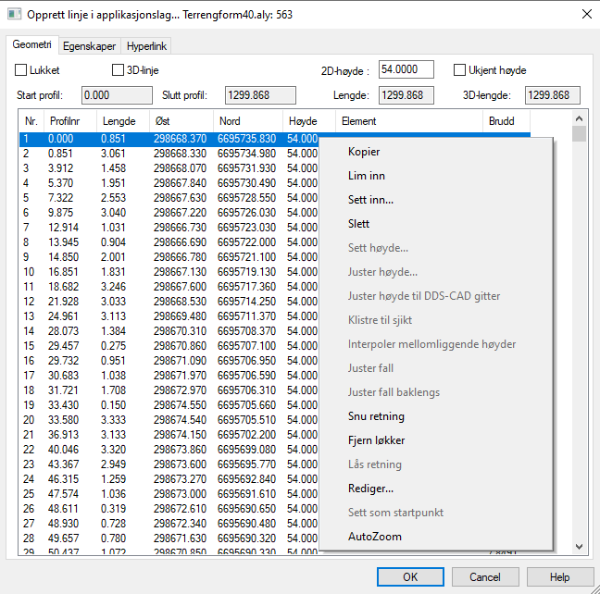Switch to the Egenskaper tab
600x594 pixels.
click(x=90, y=45)
